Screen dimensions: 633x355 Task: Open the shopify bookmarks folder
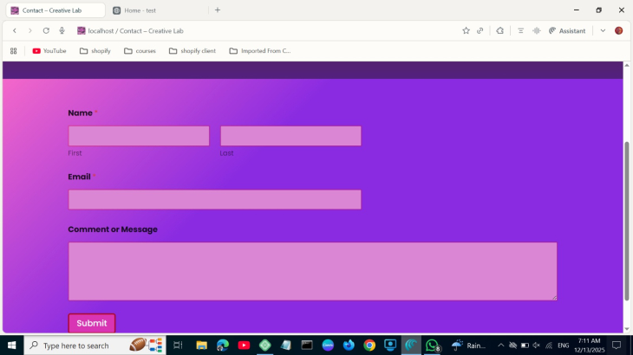95,51
